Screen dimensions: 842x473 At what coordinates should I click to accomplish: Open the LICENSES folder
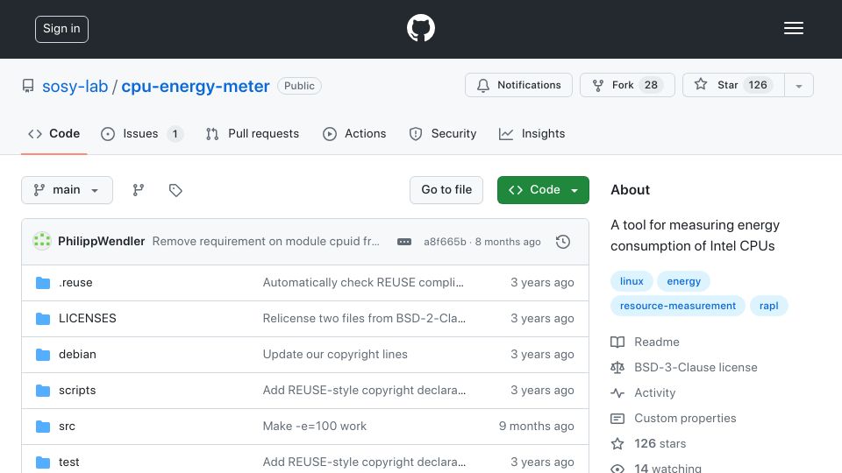88,319
